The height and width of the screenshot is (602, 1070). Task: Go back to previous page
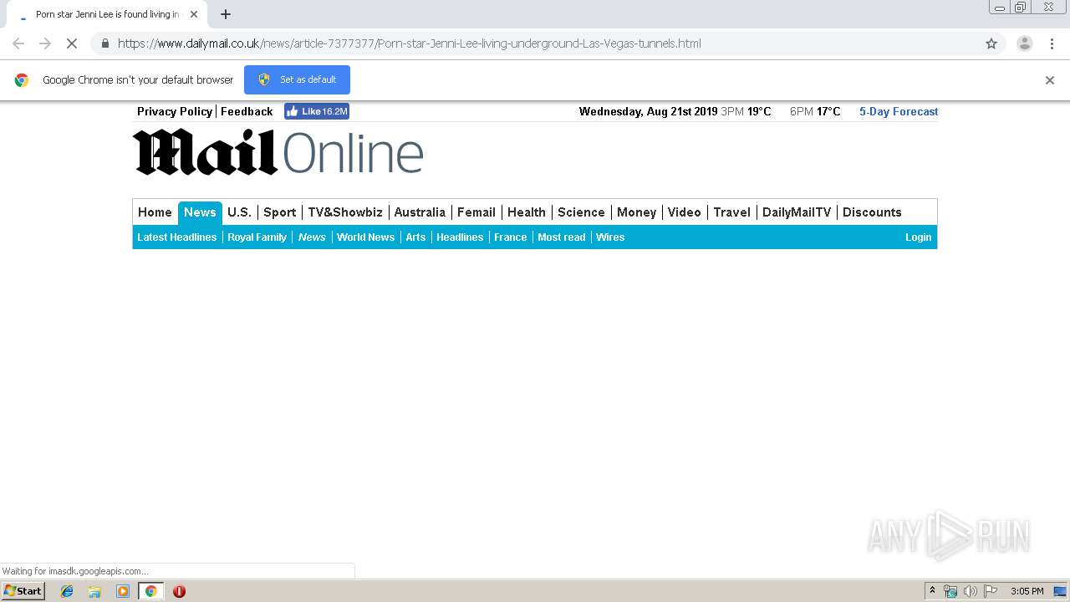(18, 43)
